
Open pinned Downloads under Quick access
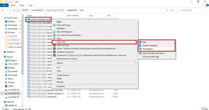[12, 25]
